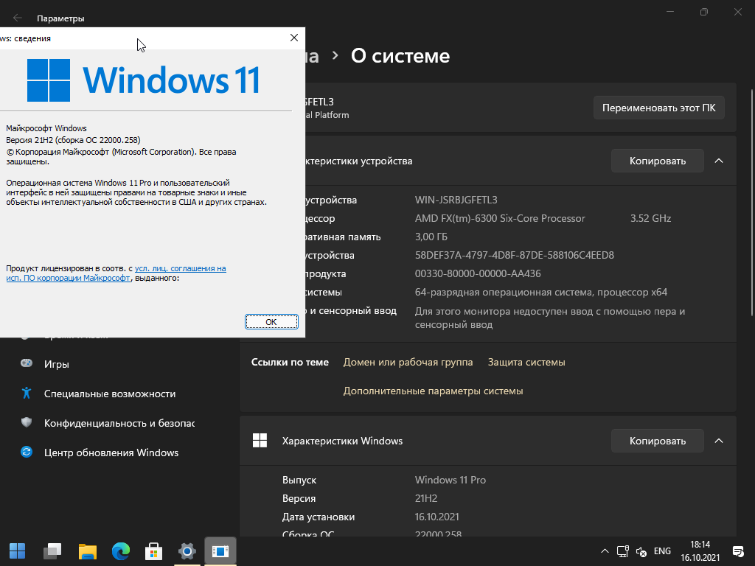This screenshot has width=755, height=566.
Task: Go to Центр обновления Windows
Action: pos(111,453)
